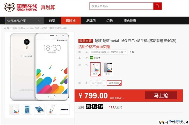Screen dimensions: 189x125
Task: Follow the 查看原商品 link
Action: 117,98
